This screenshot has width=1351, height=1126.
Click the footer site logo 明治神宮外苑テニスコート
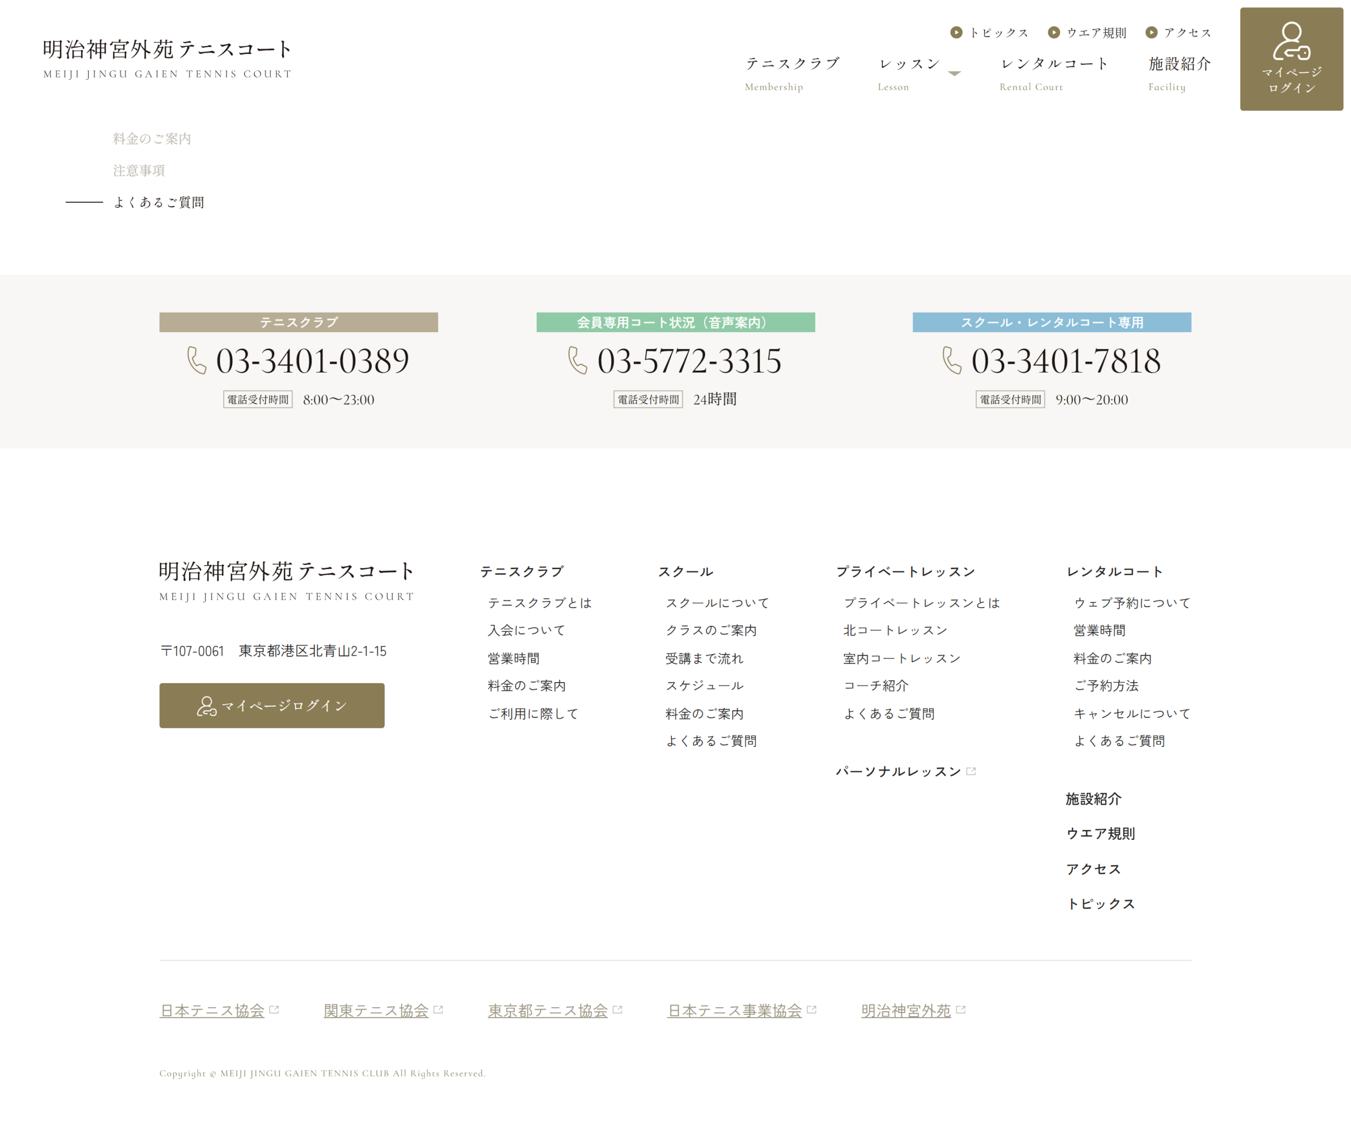pyautogui.click(x=286, y=580)
